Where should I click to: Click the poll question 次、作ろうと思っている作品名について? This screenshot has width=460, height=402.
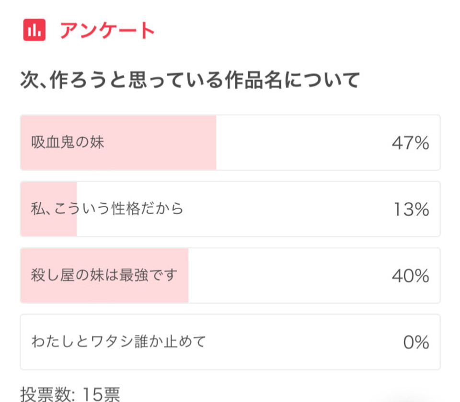[x=190, y=80]
